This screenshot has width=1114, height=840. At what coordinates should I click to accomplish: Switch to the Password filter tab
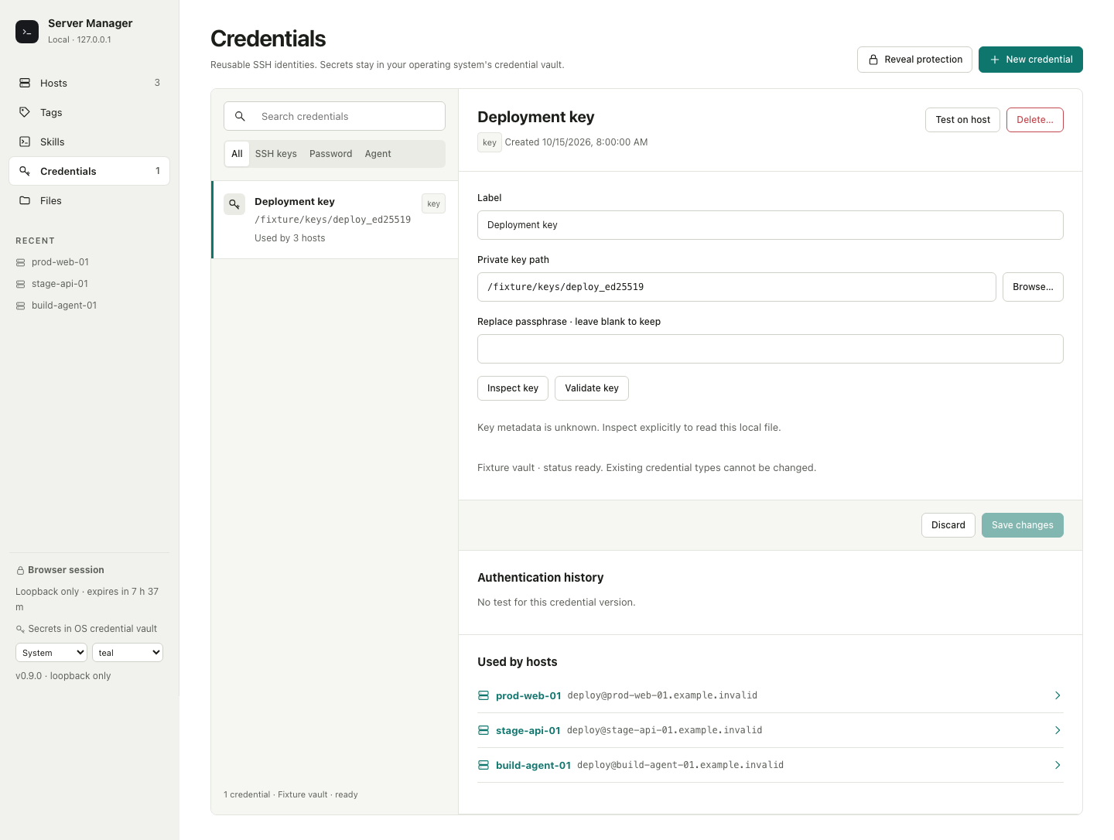(x=330, y=154)
